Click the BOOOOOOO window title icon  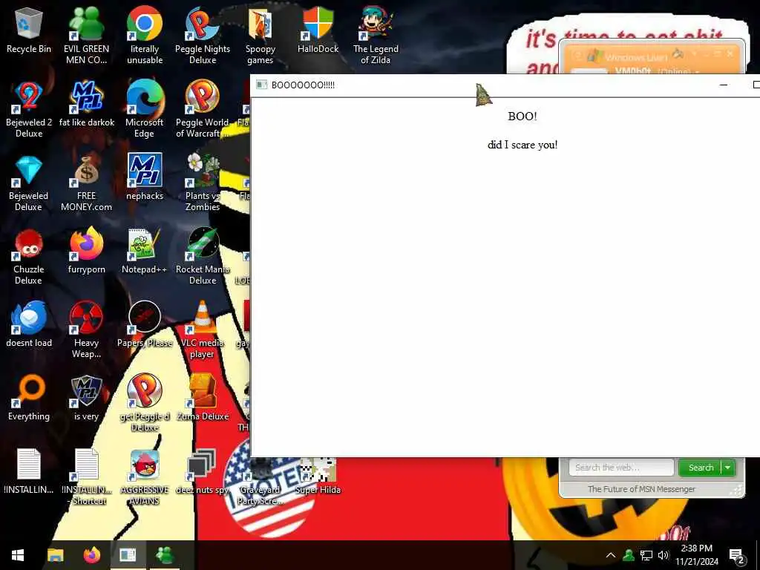[262, 85]
